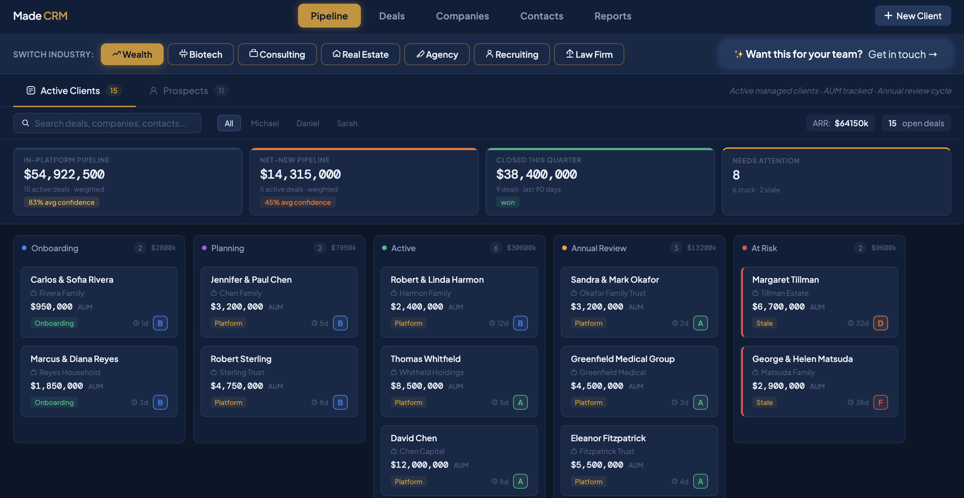Click grade B badge on Marcus & Diana Reyes
Screen dimensions: 964x498
click(x=160, y=402)
